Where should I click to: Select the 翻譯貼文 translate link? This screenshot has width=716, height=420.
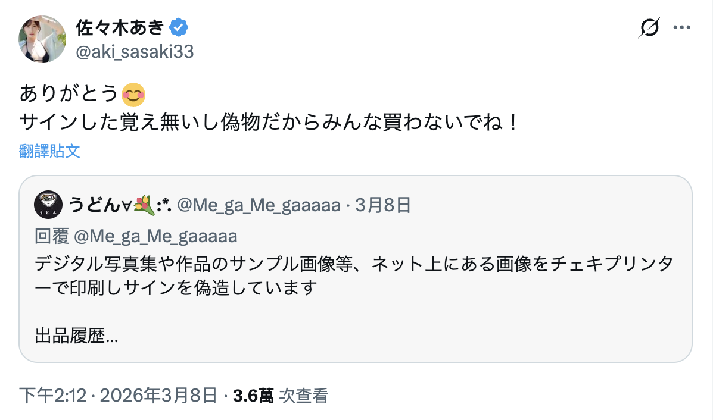pos(50,151)
